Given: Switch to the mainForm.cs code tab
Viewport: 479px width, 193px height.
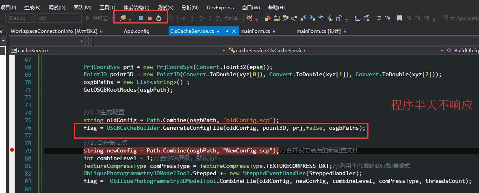Looking at the screenshot, I should (x=256, y=31).
